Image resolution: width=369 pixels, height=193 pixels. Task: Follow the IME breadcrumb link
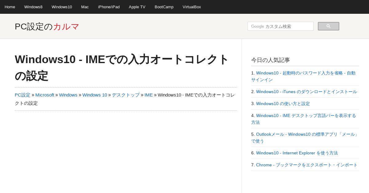click(149, 95)
